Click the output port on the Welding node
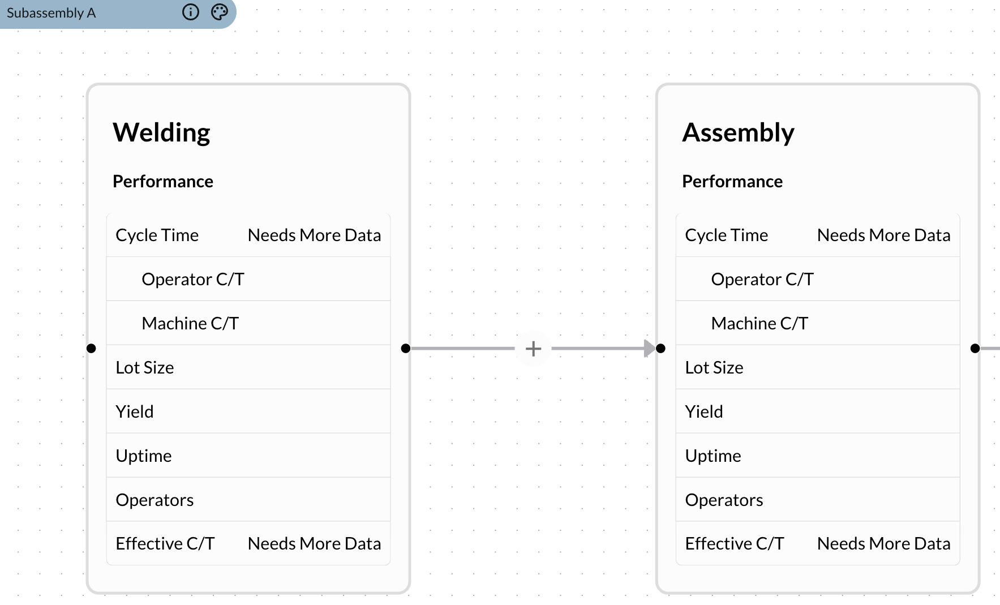Screen dimensions: 1000x605 coord(406,348)
